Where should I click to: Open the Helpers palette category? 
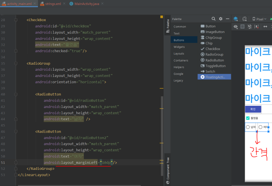point(184,67)
